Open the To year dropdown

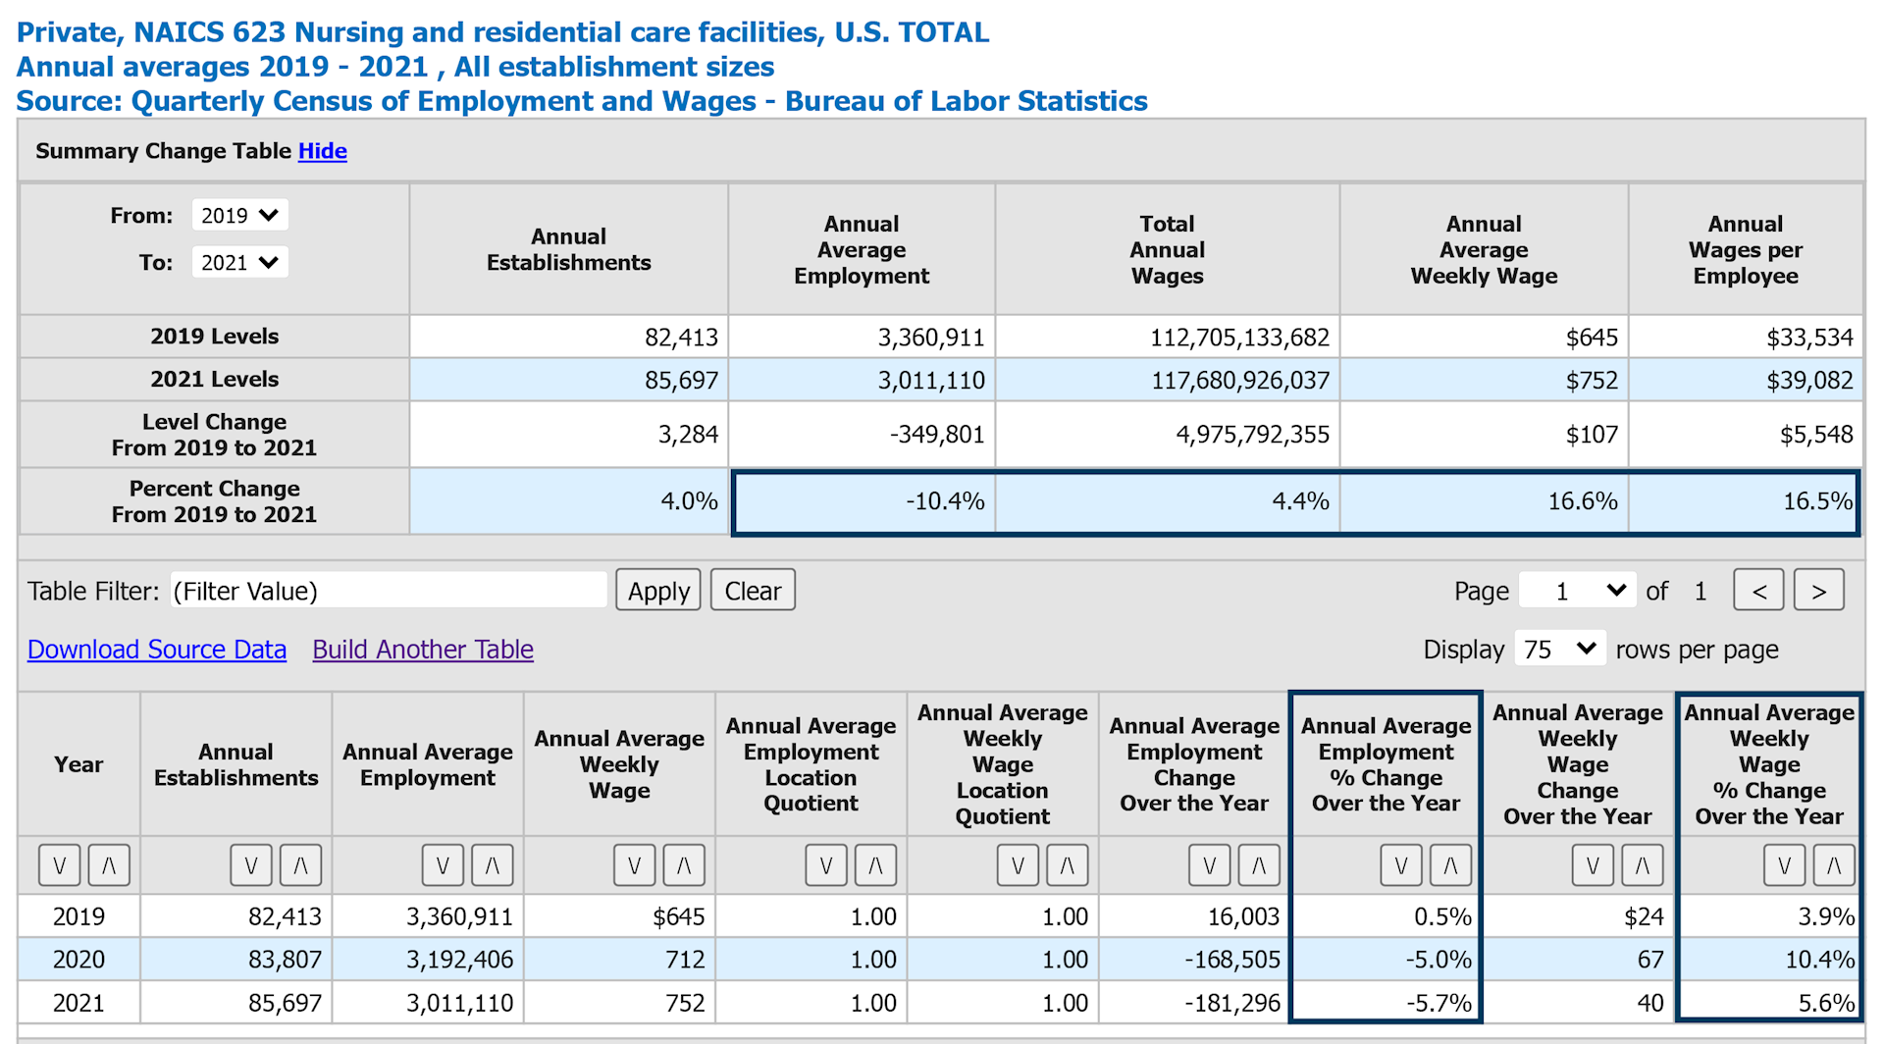tap(239, 262)
